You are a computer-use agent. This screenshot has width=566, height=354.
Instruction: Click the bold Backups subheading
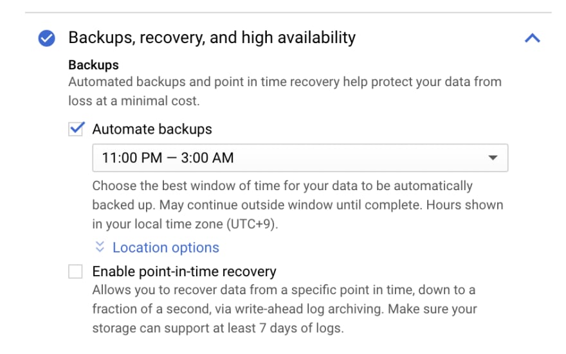tap(93, 65)
